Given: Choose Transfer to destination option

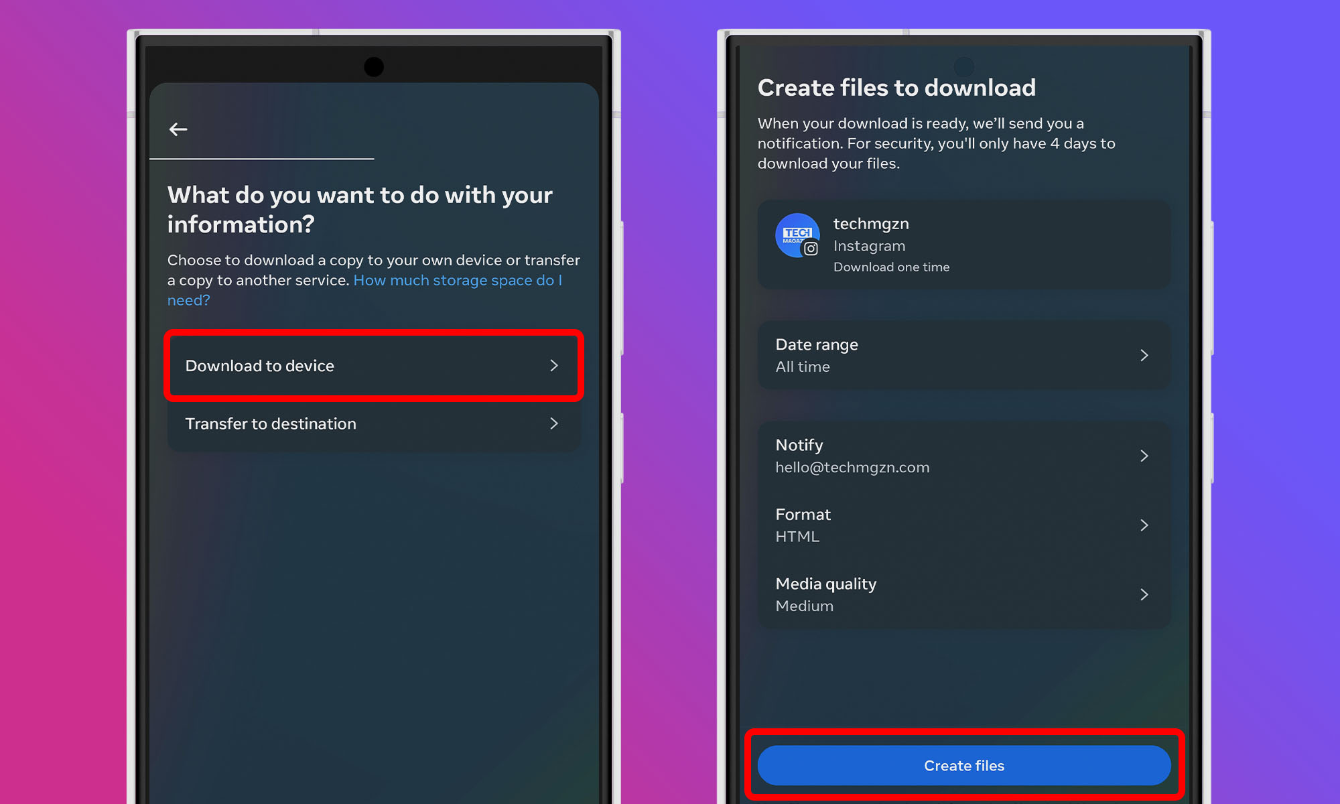Looking at the screenshot, I should tap(374, 423).
